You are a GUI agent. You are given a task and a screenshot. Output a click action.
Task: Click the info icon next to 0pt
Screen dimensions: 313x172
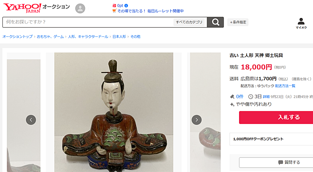126,5
